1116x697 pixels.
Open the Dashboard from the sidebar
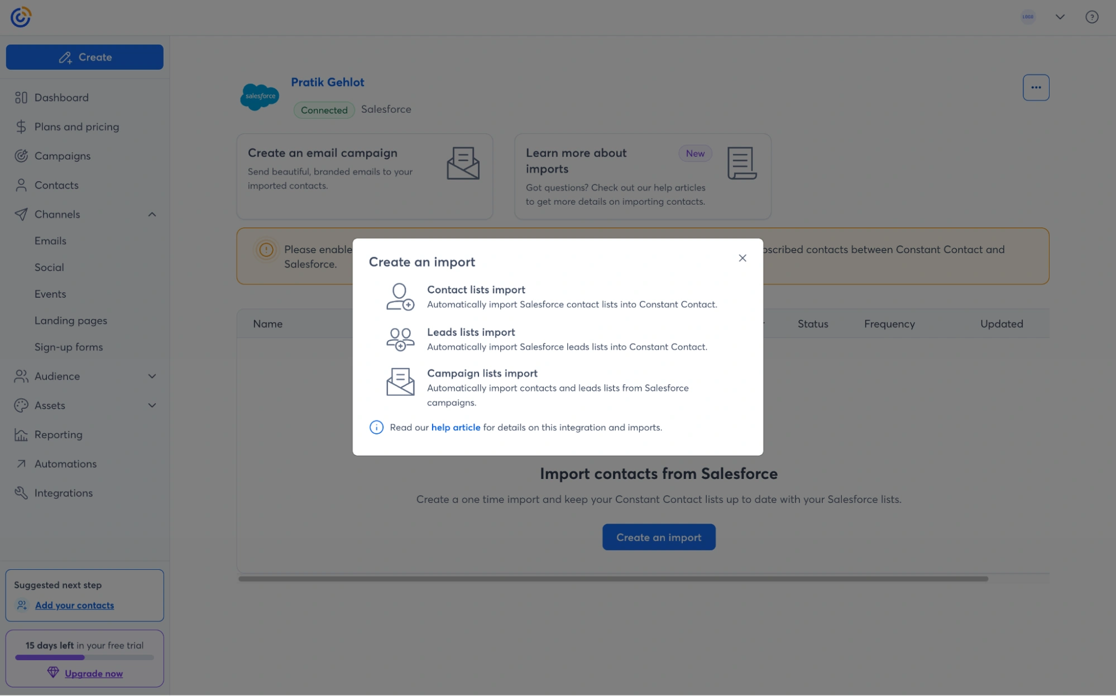pos(61,98)
